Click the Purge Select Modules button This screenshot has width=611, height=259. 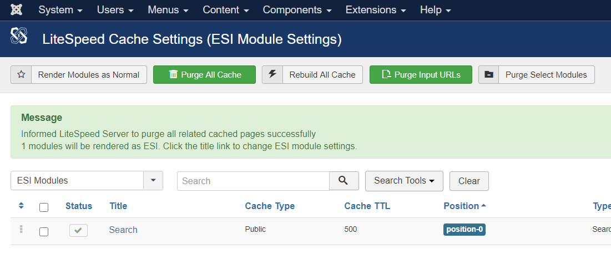tap(537, 75)
